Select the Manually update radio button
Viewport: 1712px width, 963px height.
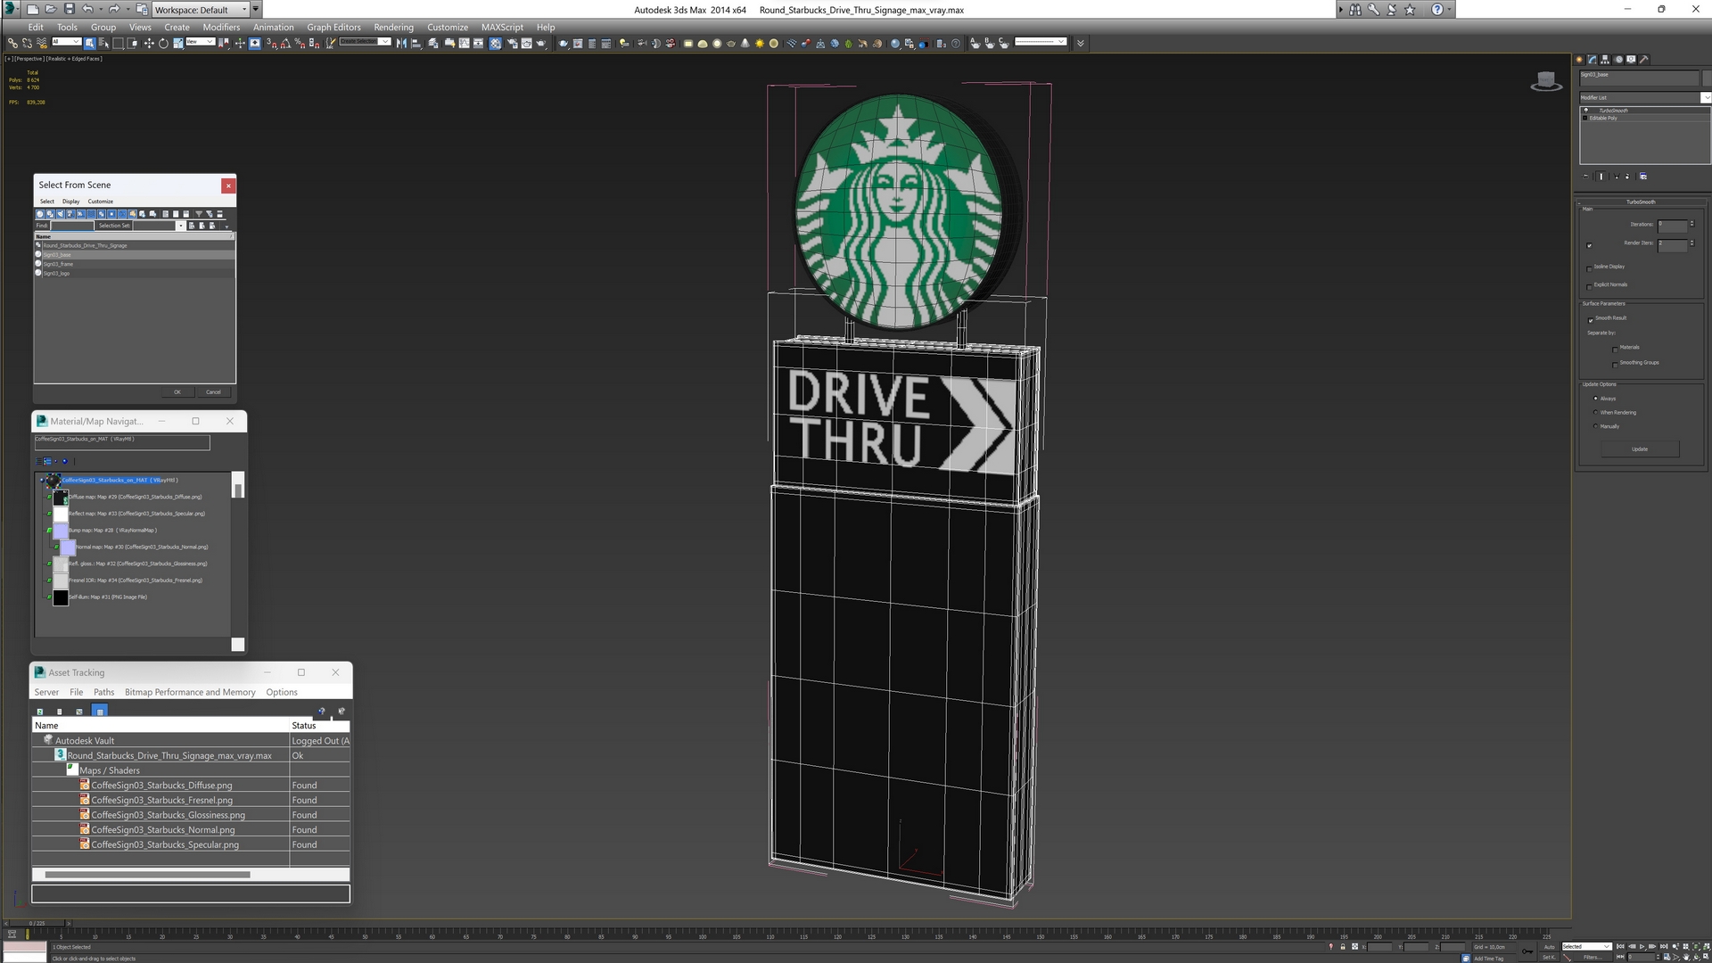tap(1595, 426)
